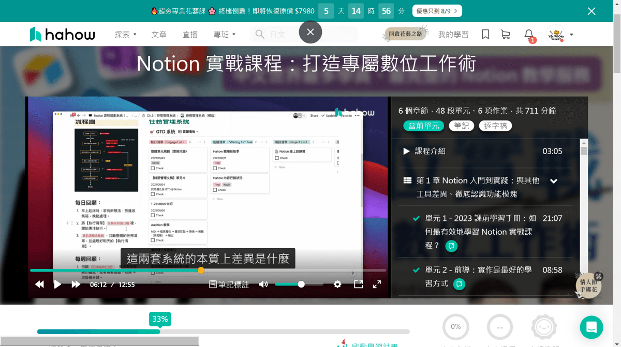Click the search magnifier icon
Viewport: 621px width, 347px height.
click(259, 34)
